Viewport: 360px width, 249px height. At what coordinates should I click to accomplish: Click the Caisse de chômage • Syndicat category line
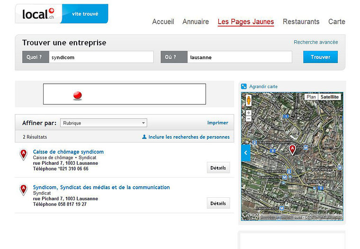(64, 158)
